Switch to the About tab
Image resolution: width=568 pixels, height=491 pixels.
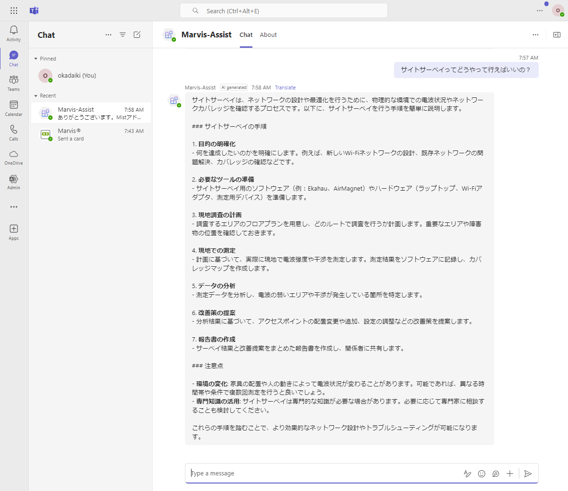(x=268, y=35)
